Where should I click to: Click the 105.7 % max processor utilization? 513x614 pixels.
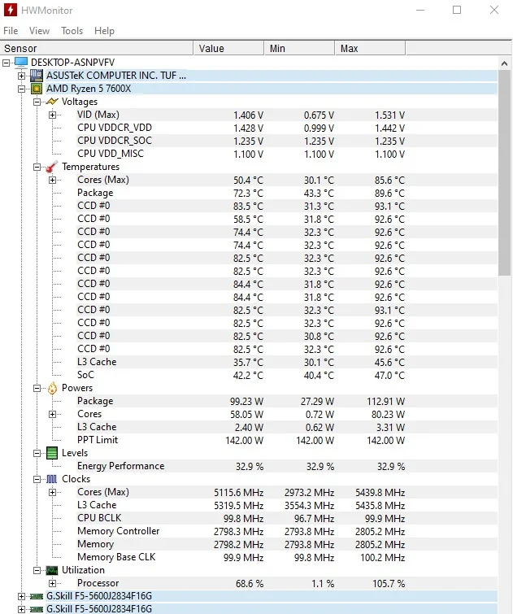389,584
